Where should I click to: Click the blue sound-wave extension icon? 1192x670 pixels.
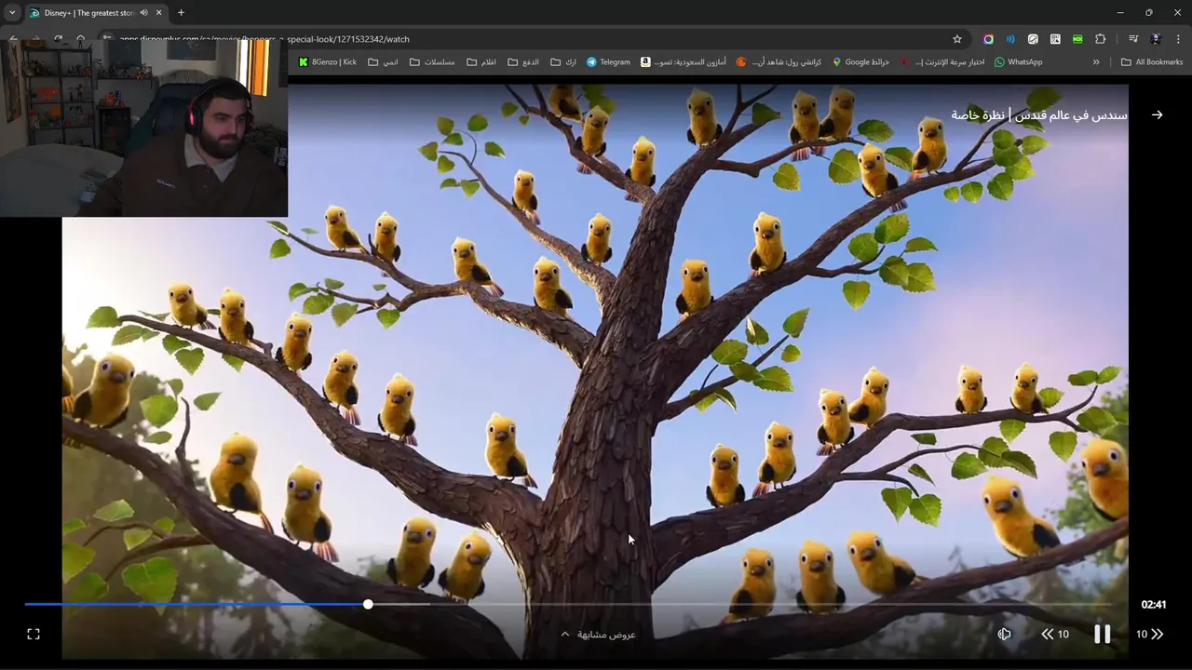(1010, 39)
